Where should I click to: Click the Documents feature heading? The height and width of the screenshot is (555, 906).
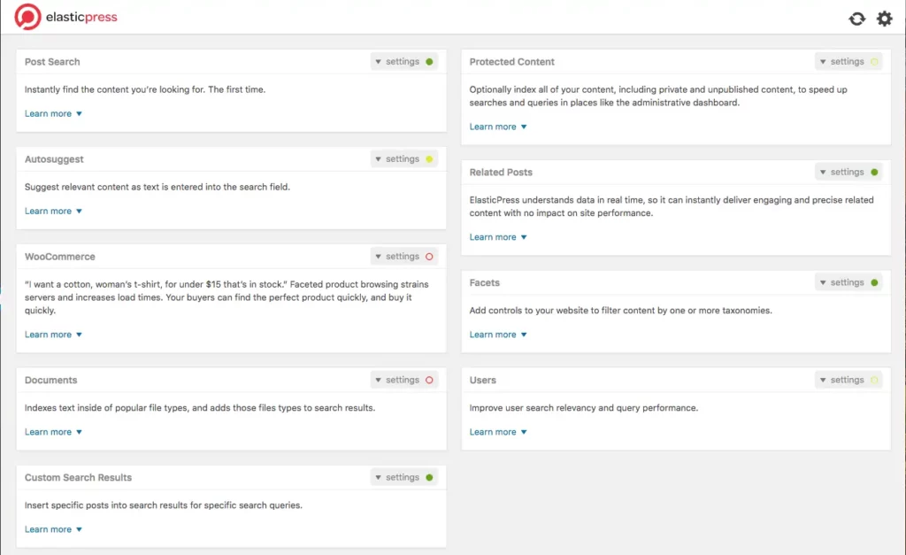(51, 381)
